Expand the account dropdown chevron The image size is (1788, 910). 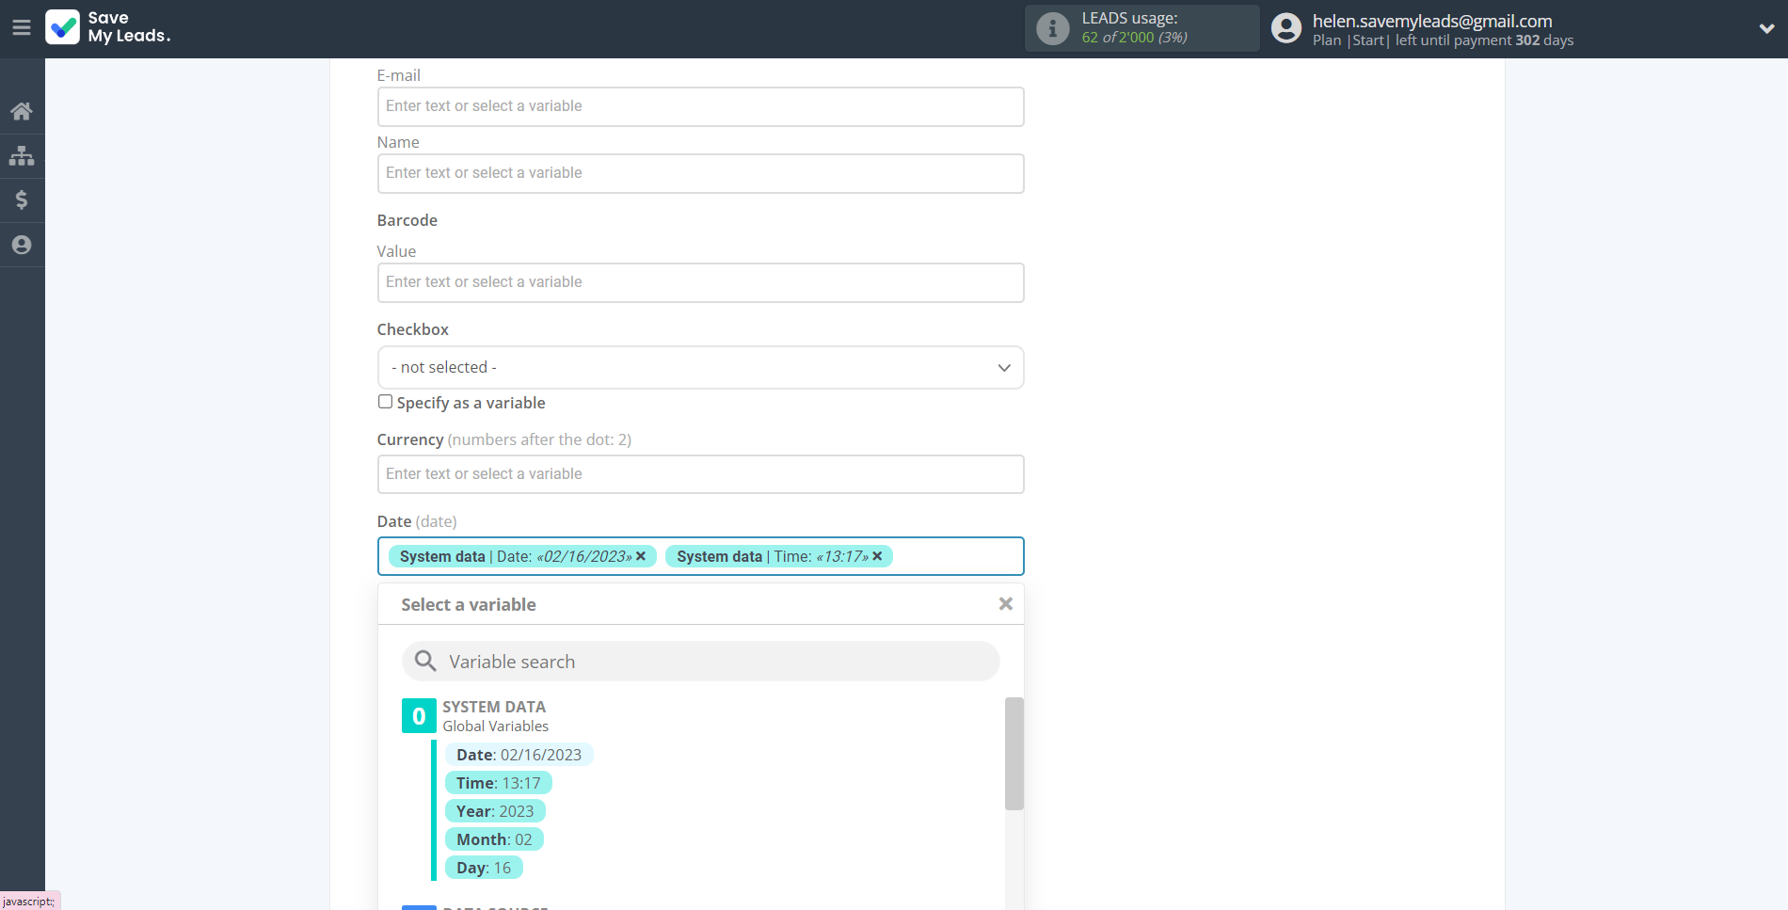tap(1766, 28)
